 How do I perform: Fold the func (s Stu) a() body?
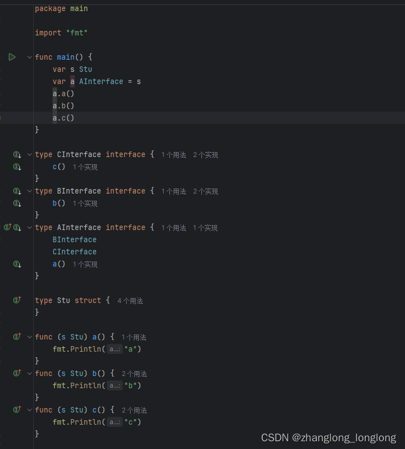[29, 337]
